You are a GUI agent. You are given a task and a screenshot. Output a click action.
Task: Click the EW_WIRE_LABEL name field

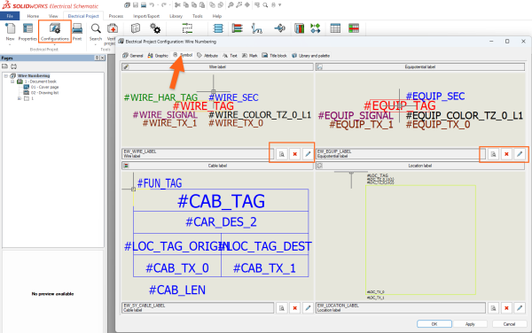click(198, 154)
